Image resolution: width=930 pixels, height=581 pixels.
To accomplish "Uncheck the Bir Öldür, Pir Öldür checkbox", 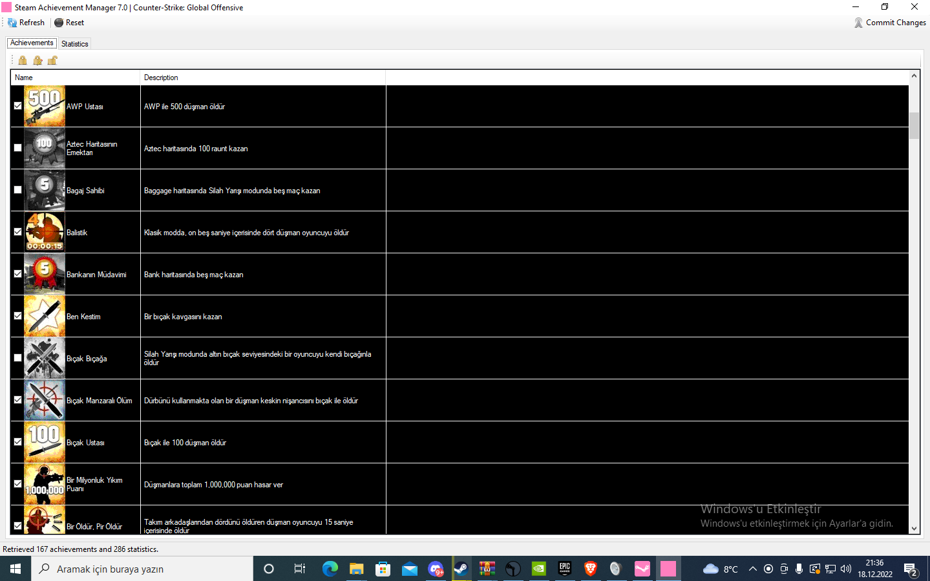I will click(18, 526).
